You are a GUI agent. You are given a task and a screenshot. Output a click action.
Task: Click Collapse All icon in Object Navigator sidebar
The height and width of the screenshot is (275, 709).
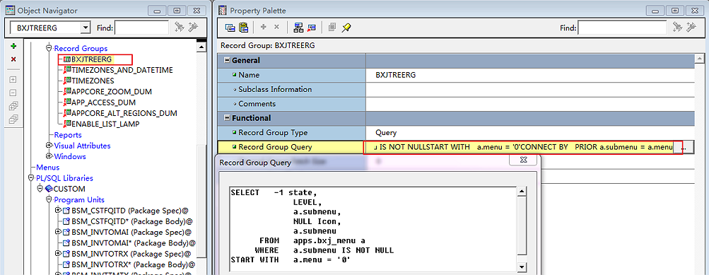tap(13, 119)
